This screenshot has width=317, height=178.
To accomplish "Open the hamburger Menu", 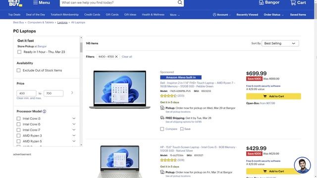I will tap(42, 2).
